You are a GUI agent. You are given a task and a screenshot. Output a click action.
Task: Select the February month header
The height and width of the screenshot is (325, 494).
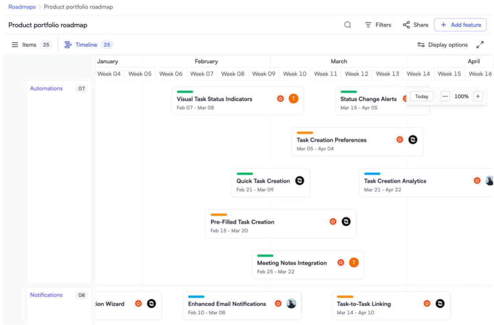(x=206, y=62)
